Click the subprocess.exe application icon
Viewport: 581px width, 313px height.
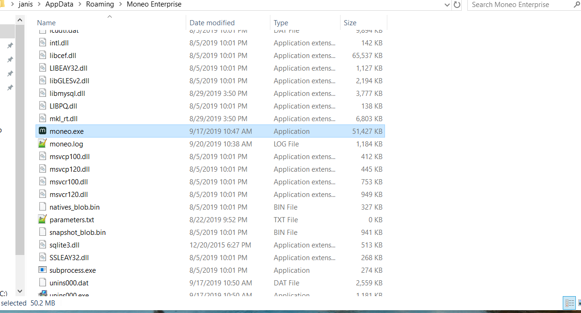pos(43,270)
